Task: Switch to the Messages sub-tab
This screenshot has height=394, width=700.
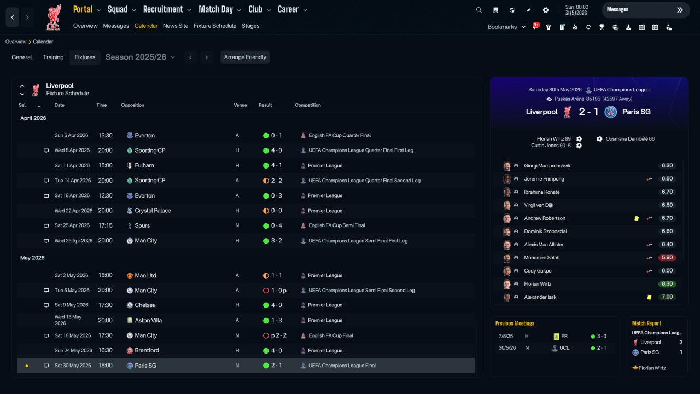Action: 116,26
